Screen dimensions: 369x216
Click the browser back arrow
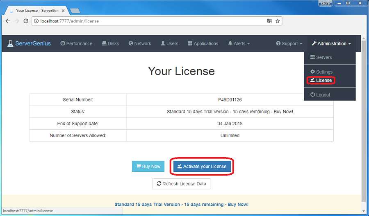tap(8, 21)
